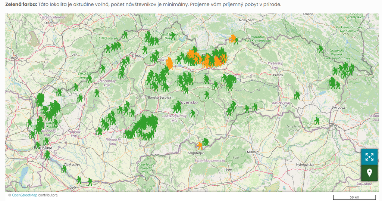Click green hiker marker near Ciśniańsko-Wetliński Park
This screenshot has height=201, width=382.
pos(320,49)
